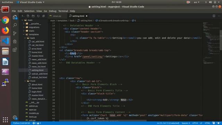Open the Selection menu
The height and width of the screenshot is (125, 222).
pos(29,11)
